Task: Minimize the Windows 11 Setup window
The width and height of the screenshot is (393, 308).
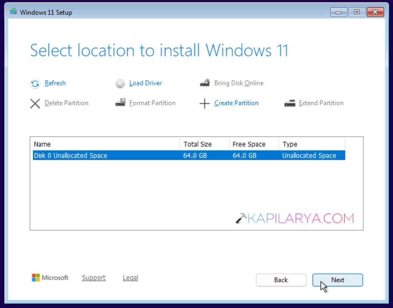Action: [x=339, y=12]
